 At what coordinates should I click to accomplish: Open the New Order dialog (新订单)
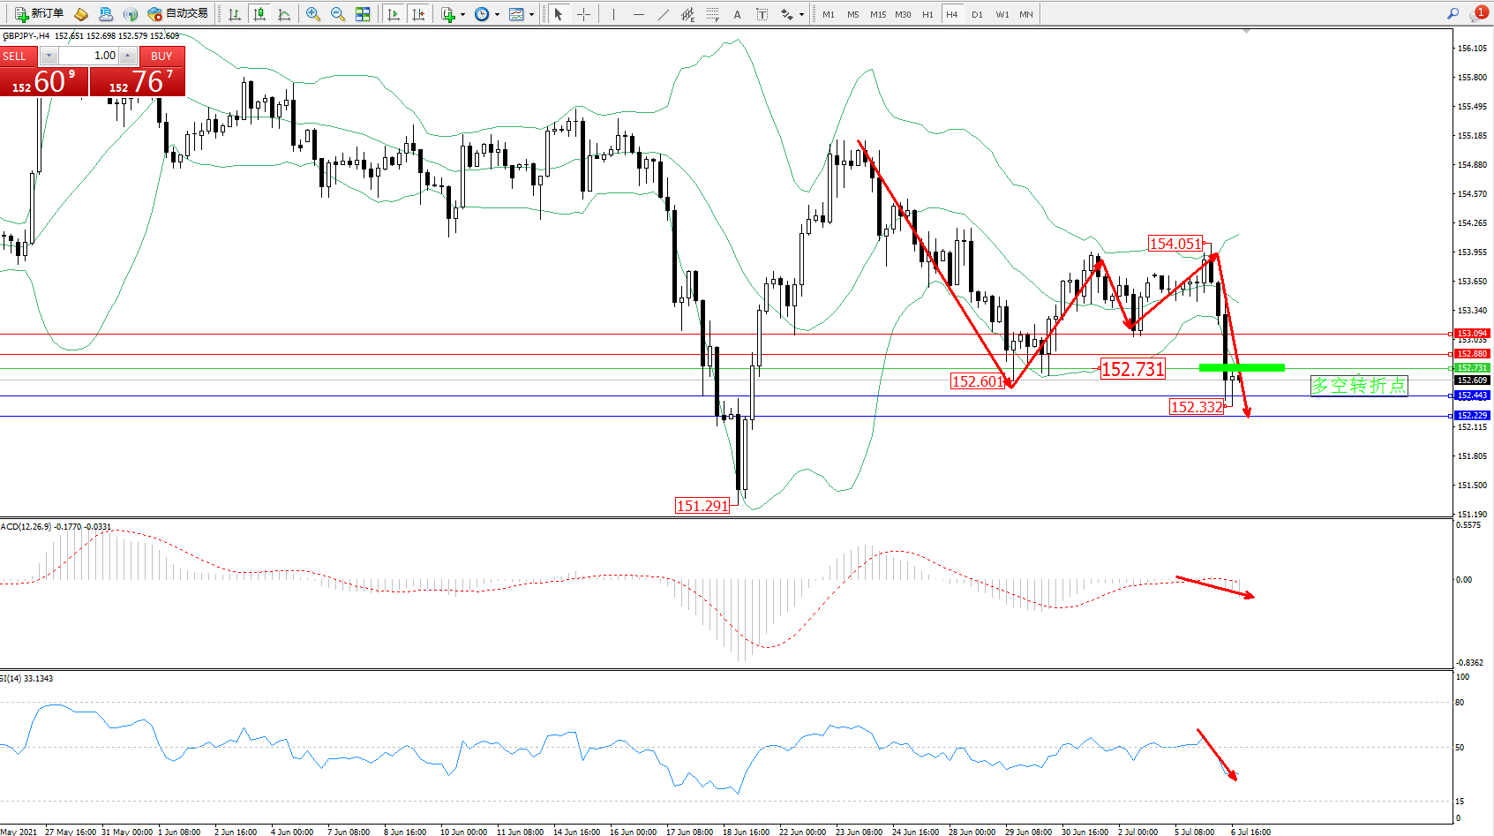coord(39,14)
